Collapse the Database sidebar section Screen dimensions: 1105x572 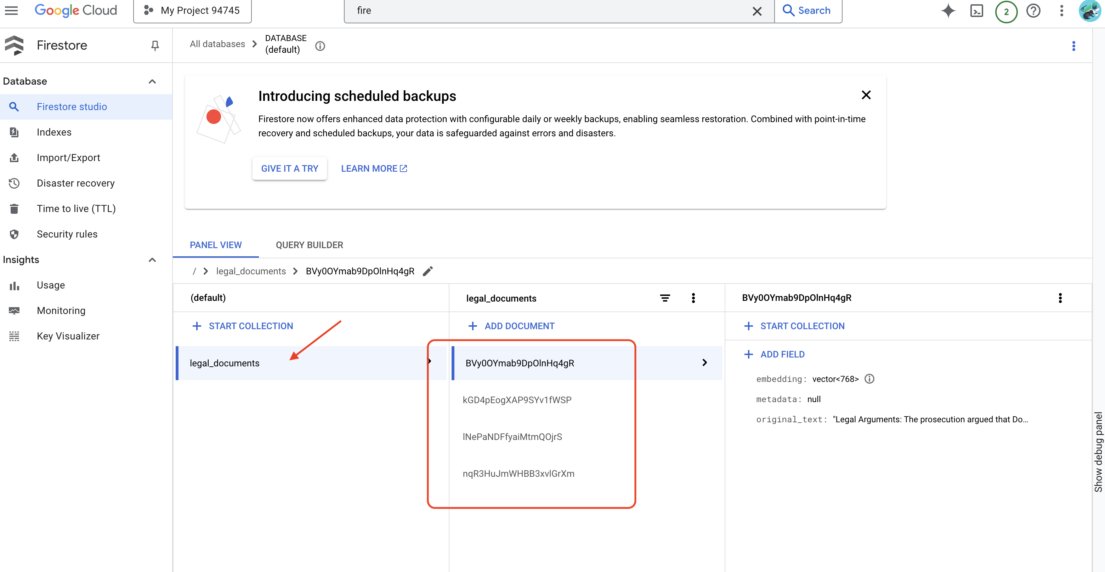[x=152, y=81]
